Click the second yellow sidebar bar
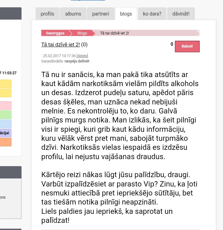This screenshot has height=230, width=223. (x=6, y=93)
